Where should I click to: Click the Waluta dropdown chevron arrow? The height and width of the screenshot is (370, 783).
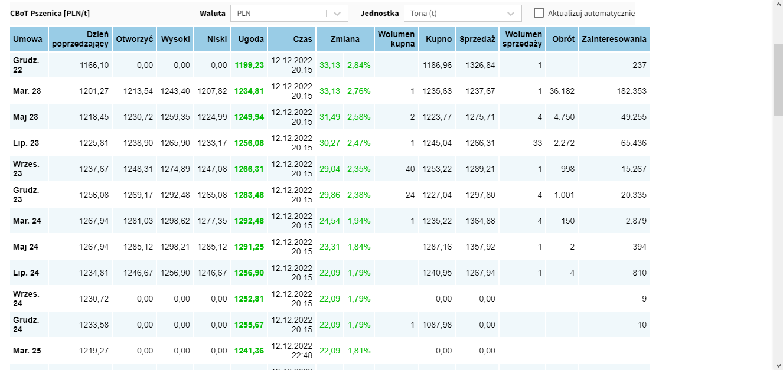click(337, 13)
